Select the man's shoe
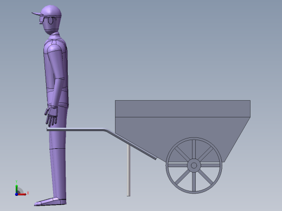 50,202
